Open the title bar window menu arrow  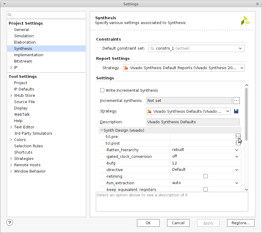pos(4,4)
